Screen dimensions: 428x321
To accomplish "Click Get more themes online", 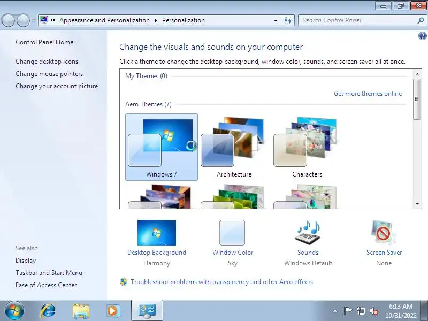I will point(368,94).
